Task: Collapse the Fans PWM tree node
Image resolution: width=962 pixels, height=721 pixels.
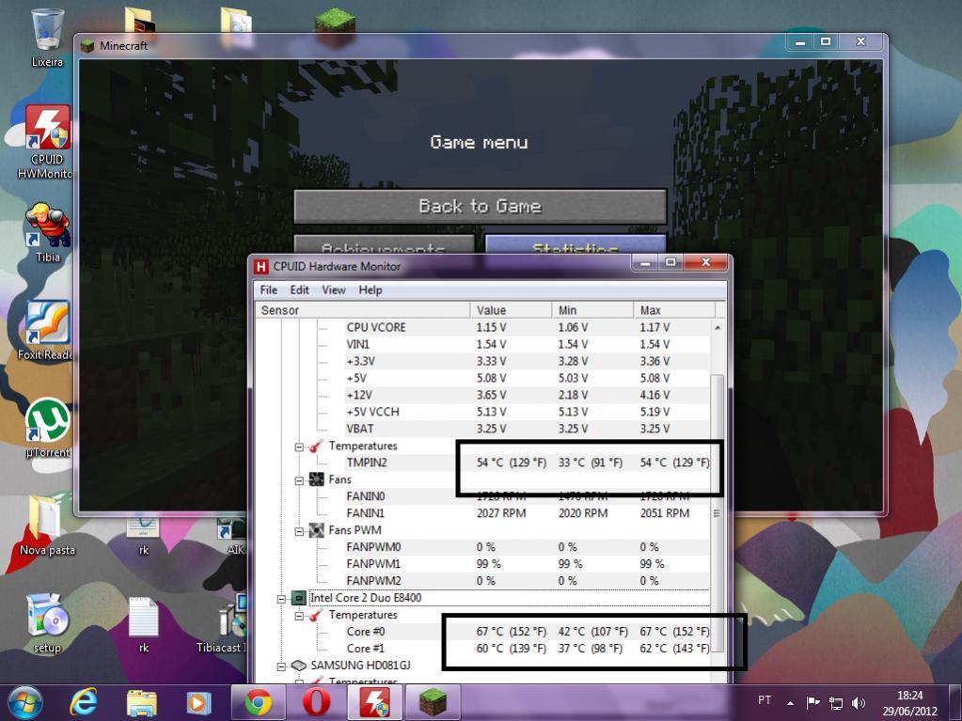Action: point(299,531)
